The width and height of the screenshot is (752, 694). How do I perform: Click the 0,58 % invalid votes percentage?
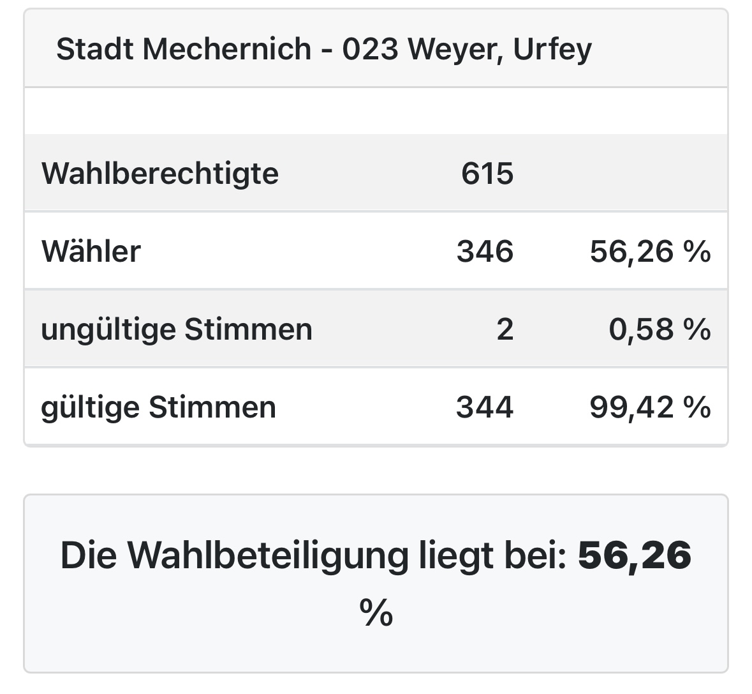pyautogui.click(x=659, y=329)
